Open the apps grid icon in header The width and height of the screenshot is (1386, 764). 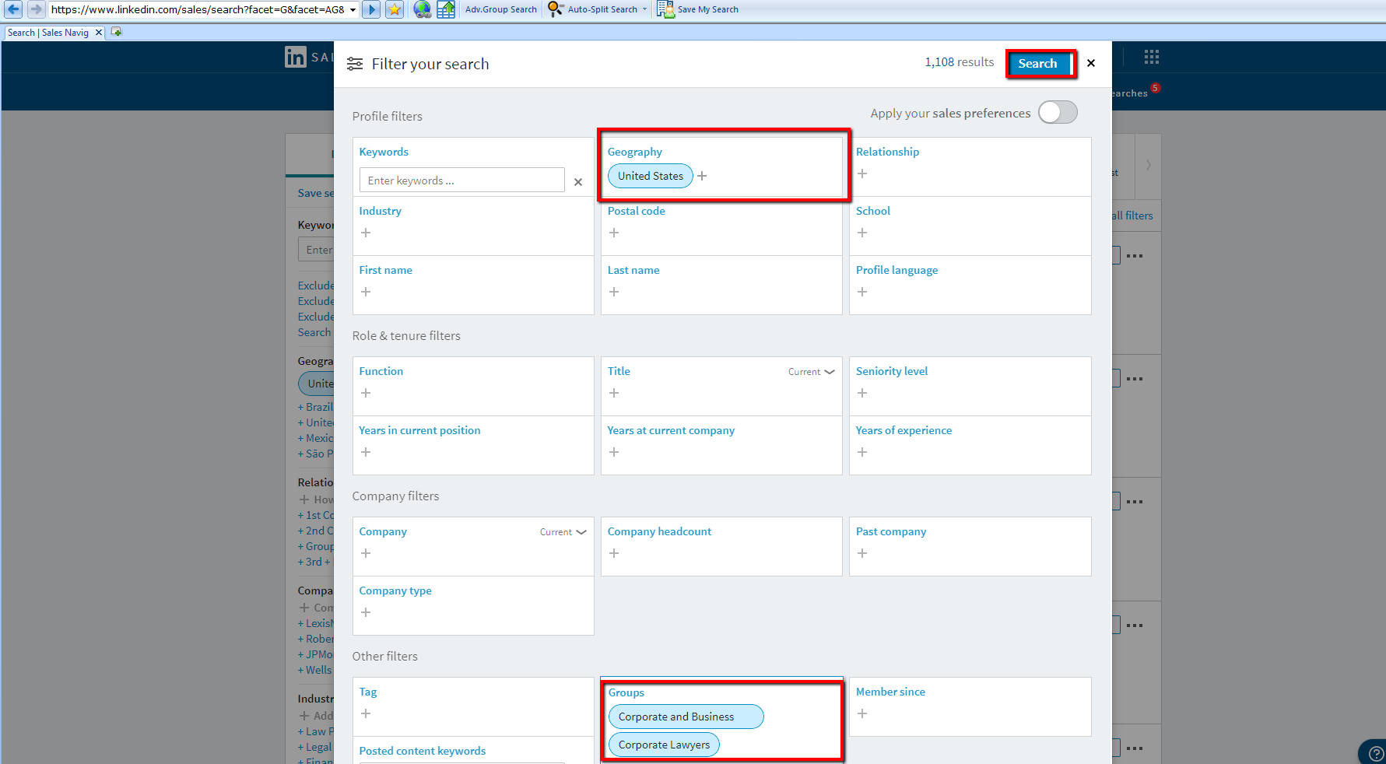point(1152,57)
